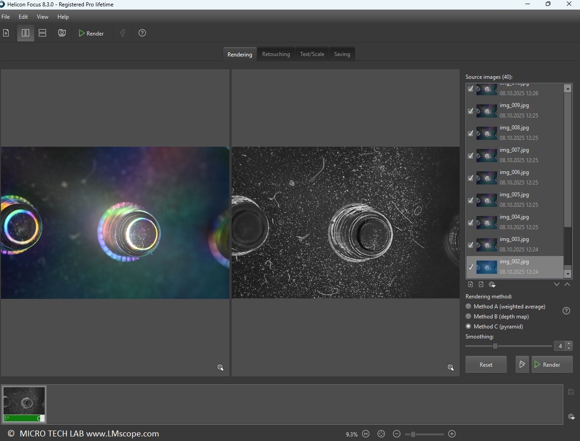Screen dimensions: 580x441
Task: Click the zoom in plus icon
Action: click(x=452, y=434)
